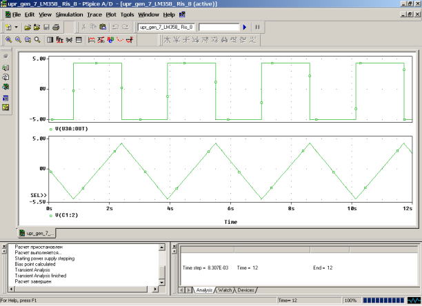
Task: Toggle Performance Analysis icon
Action: tap(69, 40)
